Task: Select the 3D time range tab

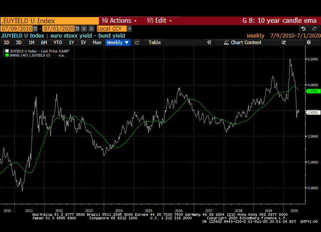Action: coord(19,42)
